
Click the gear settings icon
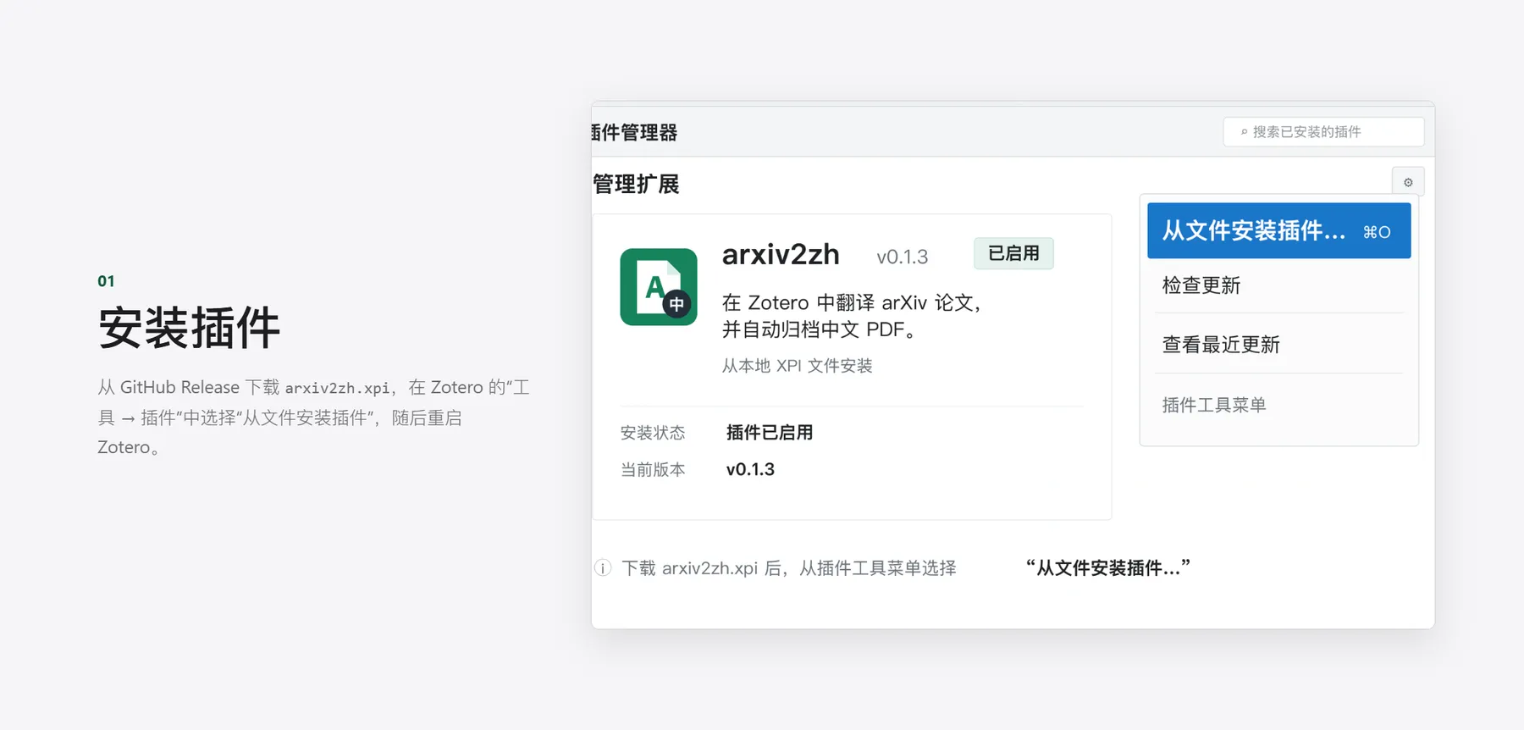[x=1408, y=182]
